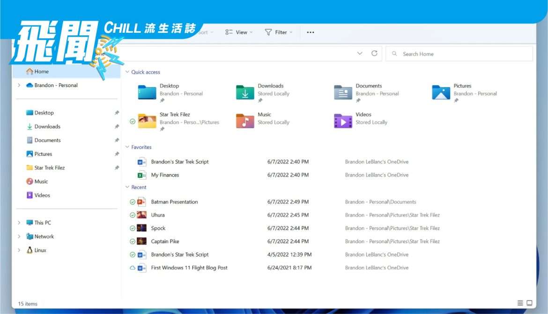The image size is (548, 314).
Task: Collapse the Recent section
Action: pyautogui.click(x=127, y=187)
